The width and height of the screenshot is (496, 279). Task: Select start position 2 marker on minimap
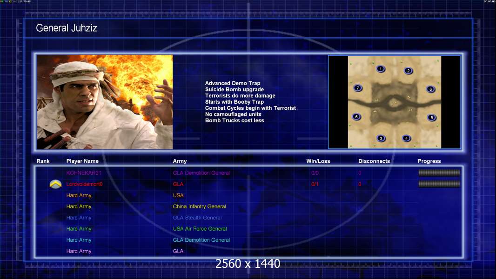click(x=408, y=71)
